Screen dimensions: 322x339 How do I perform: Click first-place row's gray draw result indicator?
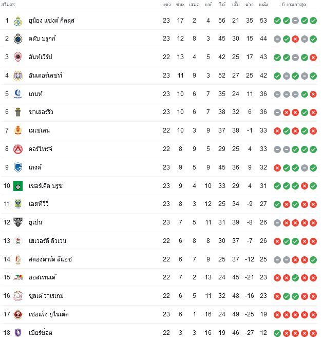point(295,21)
